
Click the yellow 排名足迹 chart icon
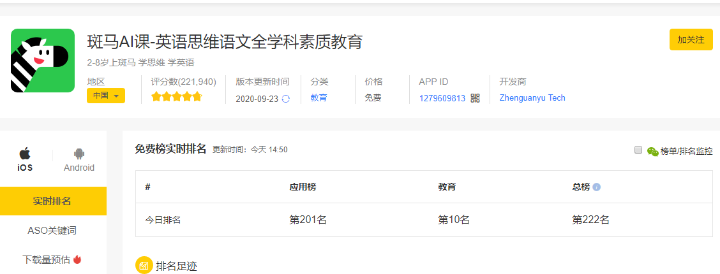click(x=144, y=266)
